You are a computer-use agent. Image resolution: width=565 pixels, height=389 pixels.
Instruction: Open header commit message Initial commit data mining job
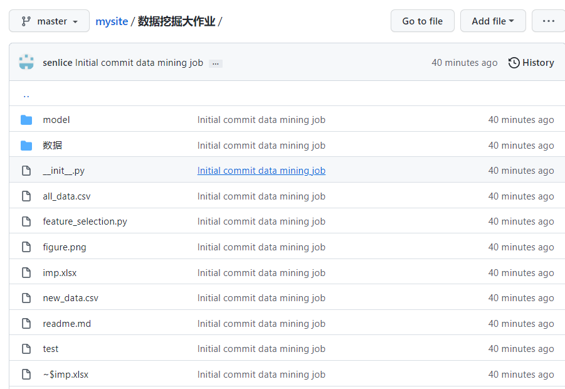pyautogui.click(x=139, y=63)
